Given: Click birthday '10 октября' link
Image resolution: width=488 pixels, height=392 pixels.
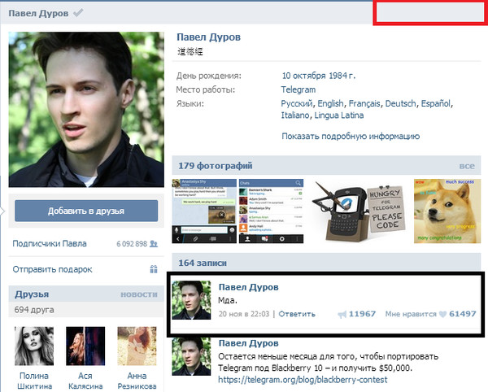Looking at the screenshot, I should coord(303,76).
